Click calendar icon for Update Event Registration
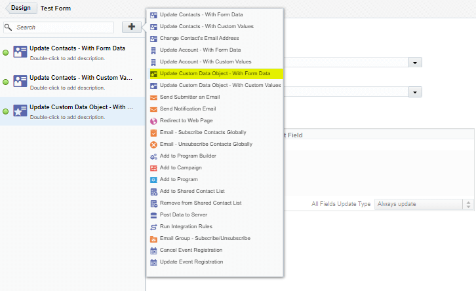The height and width of the screenshot is (291, 476). point(153,262)
